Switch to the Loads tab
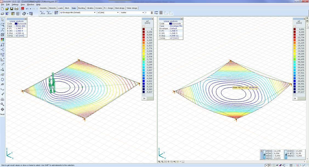The width and height of the screenshot is (309, 167). click(x=60, y=8)
